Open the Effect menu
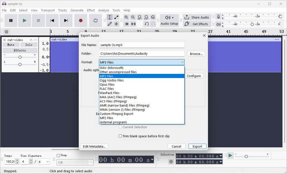The height and width of the screenshot is (174, 287). 91,10
